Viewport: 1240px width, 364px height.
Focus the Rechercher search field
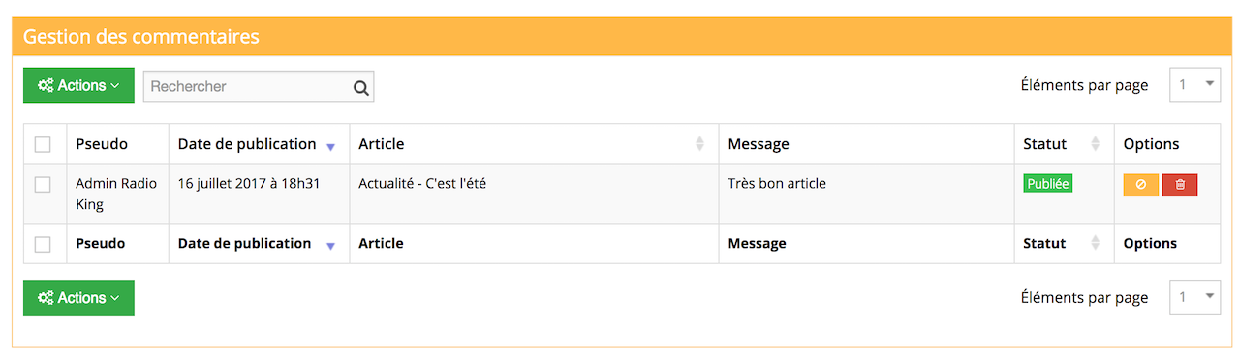click(x=248, y=86)
